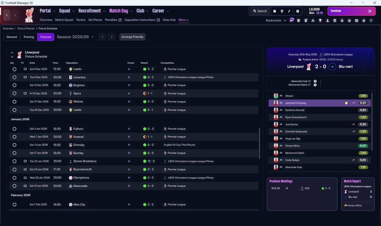The height and width of the screenshot is (226, 381).
Task: Open the calendar shortcut in the bookmarks row
Action: [357, 21]
